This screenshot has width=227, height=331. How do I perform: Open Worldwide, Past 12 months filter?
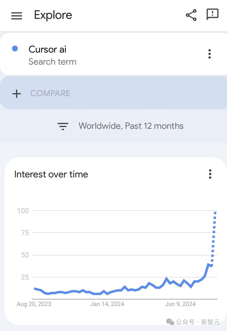pyautogui.click(x=131, y=126)
